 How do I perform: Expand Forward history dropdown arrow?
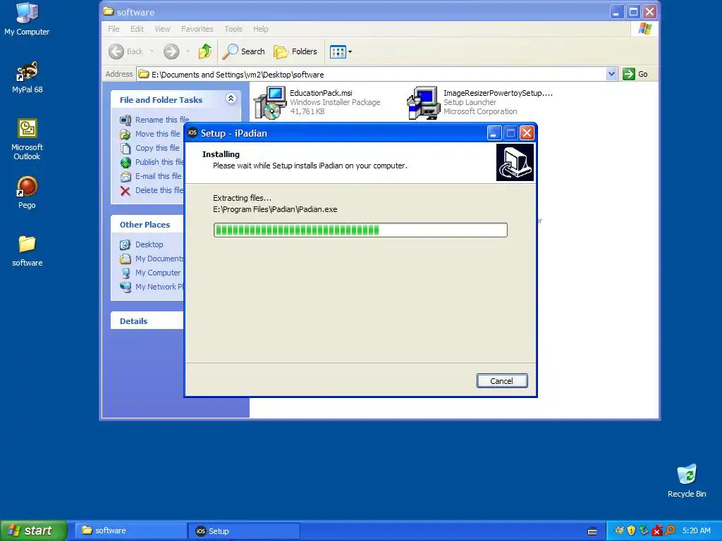coord(188,51)
